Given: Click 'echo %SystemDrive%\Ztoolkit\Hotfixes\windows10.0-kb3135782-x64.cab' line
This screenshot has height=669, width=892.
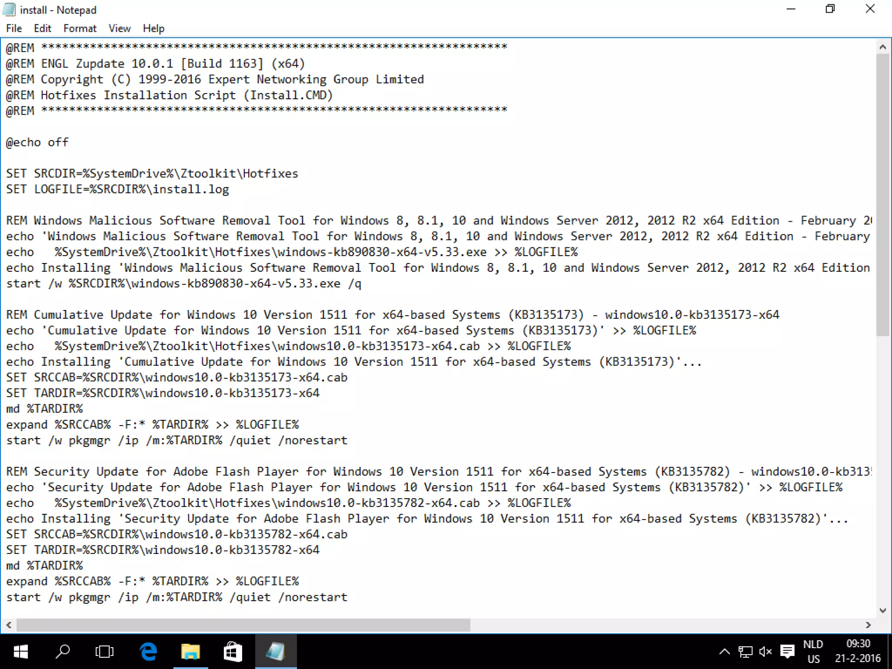Looking at the screenshot, I should pos(288,503).
